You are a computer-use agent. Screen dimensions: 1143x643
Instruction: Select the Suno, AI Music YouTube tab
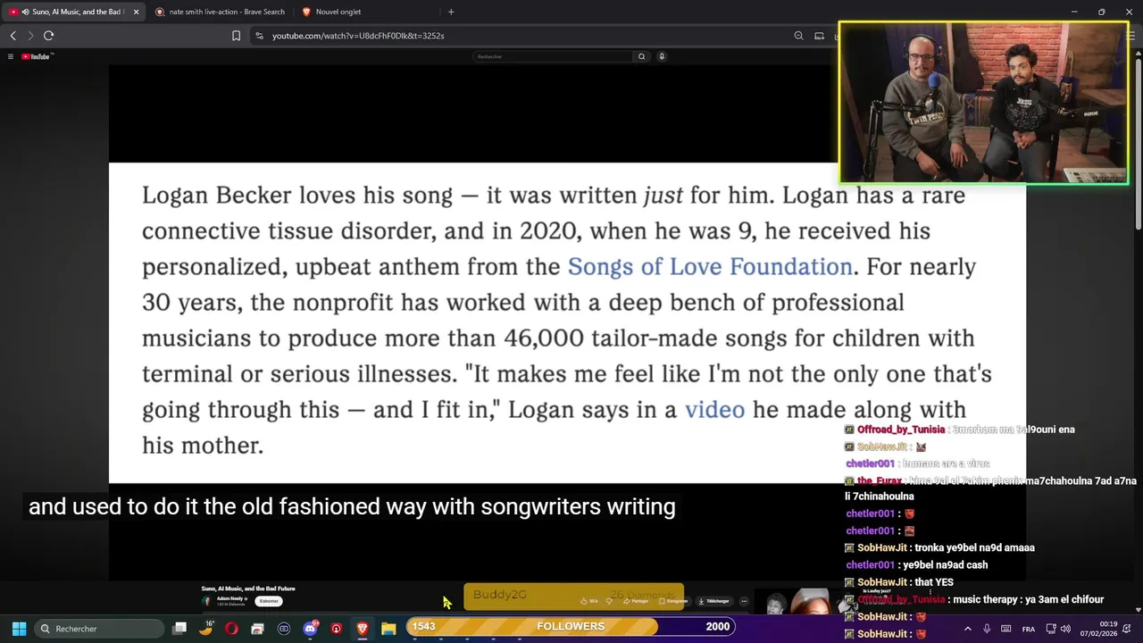pyautogui.click(x=71, y=12)
